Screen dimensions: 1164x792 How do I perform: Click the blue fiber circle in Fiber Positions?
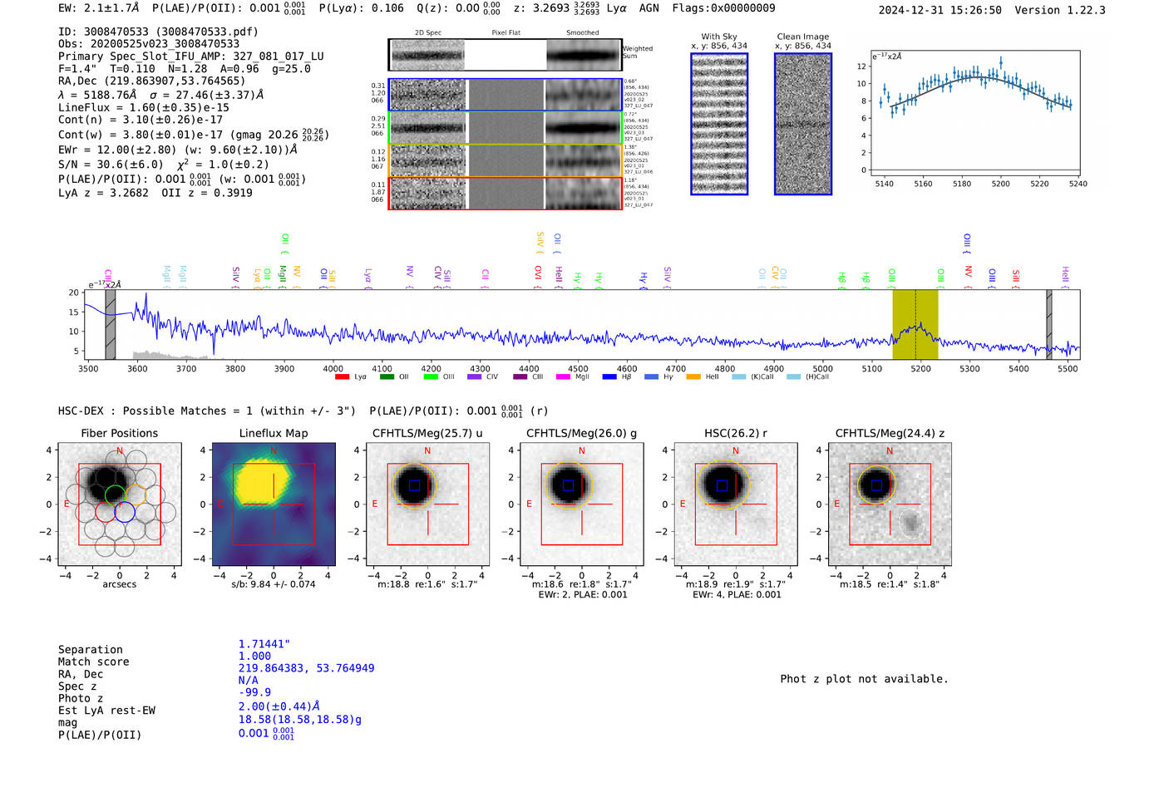[x=125, y=512]
